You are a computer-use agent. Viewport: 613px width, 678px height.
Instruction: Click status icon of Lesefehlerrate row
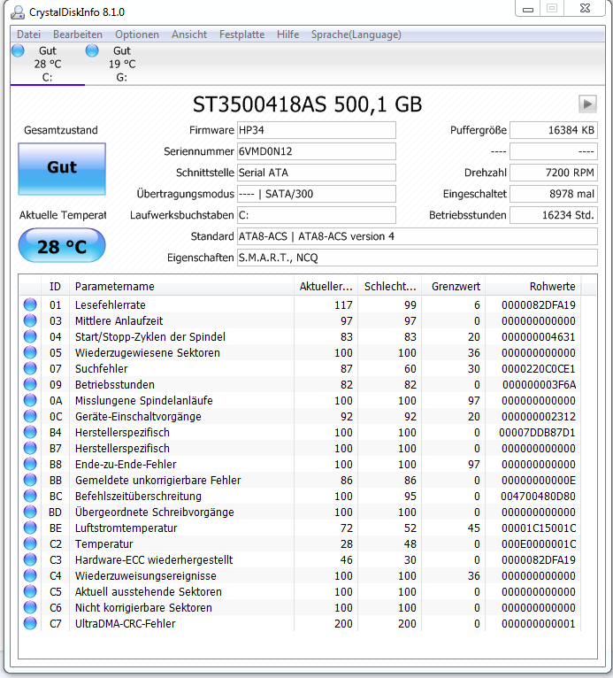click(x=30, y=304)
